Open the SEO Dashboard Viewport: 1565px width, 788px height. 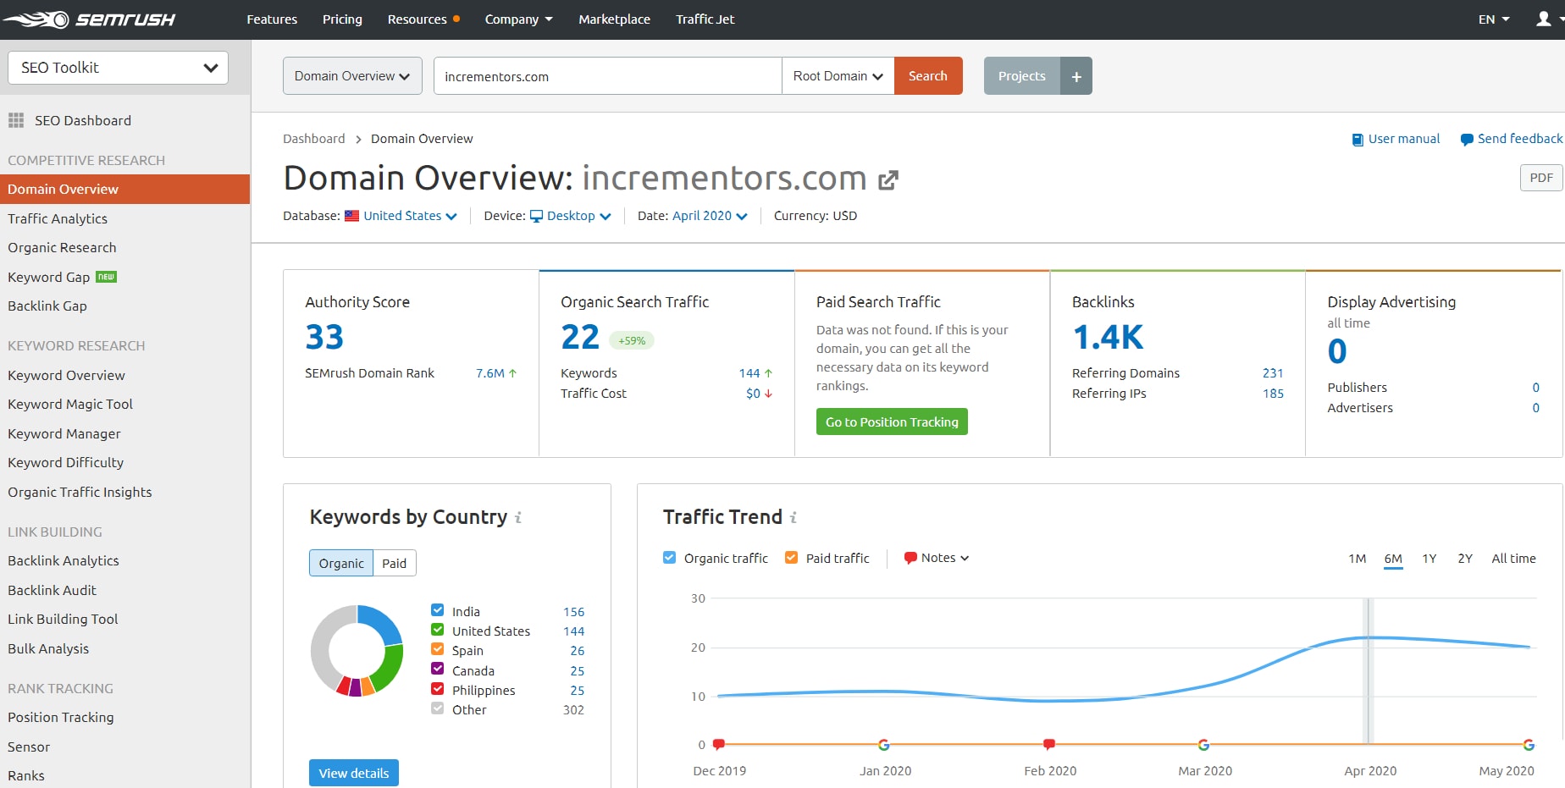point(82,120)
